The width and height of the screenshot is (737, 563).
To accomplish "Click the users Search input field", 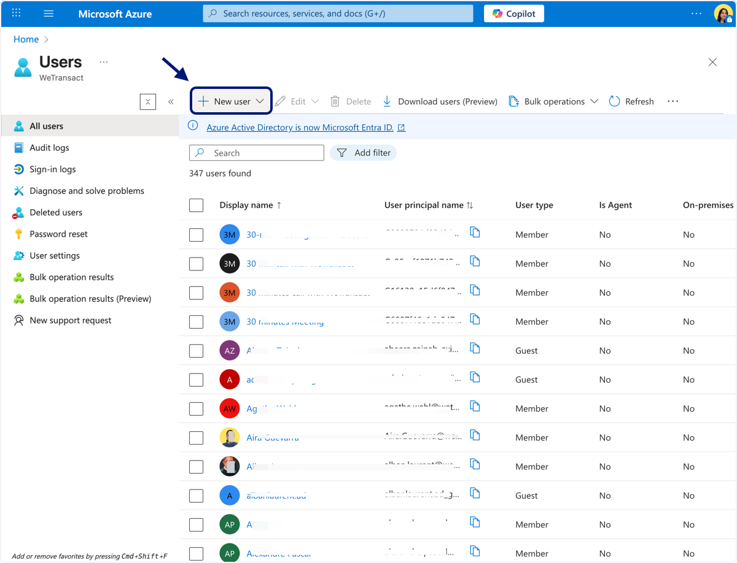I will [x=257, y=153].
